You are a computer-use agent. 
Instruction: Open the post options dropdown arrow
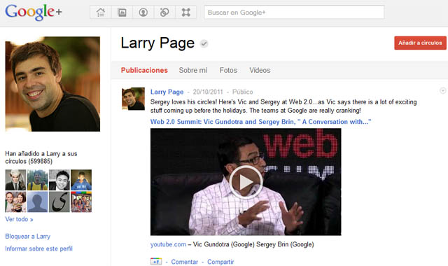pyautogui.click(x=442, y=91)
